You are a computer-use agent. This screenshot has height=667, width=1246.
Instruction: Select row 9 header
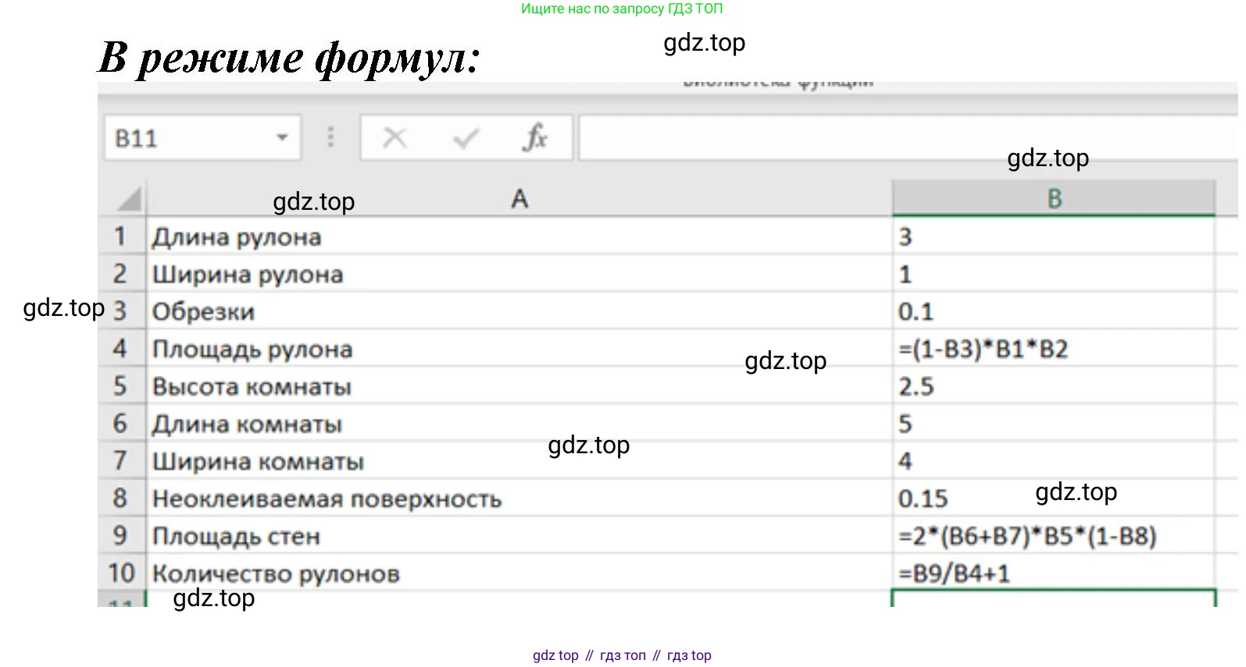[x=121, y=535]
